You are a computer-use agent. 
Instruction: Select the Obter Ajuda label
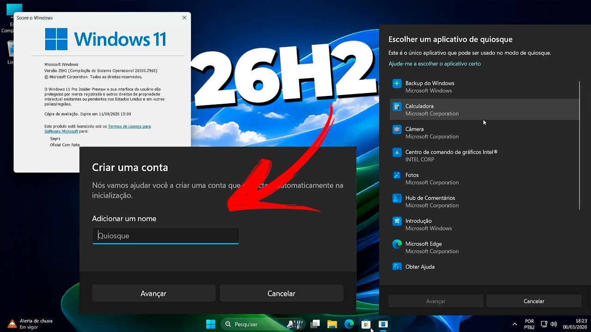[420, 267]
